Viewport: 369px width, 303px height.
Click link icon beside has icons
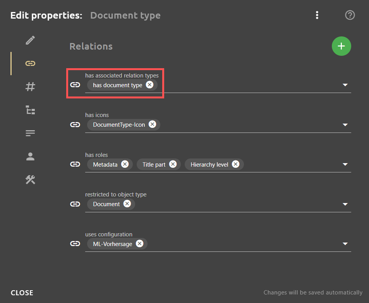pyautogui.click(x=75, y=124)
